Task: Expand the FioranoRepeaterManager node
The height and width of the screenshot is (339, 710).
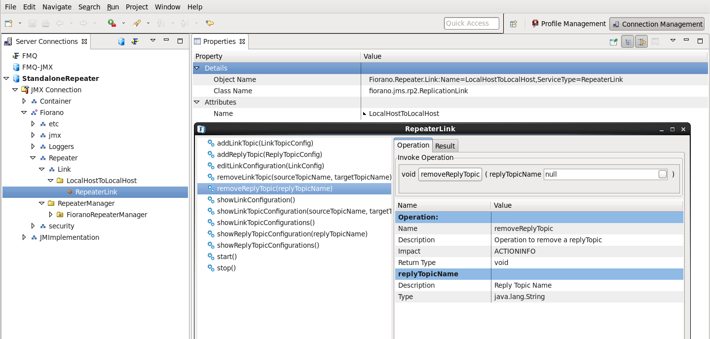Action: [x=50, y=215]
